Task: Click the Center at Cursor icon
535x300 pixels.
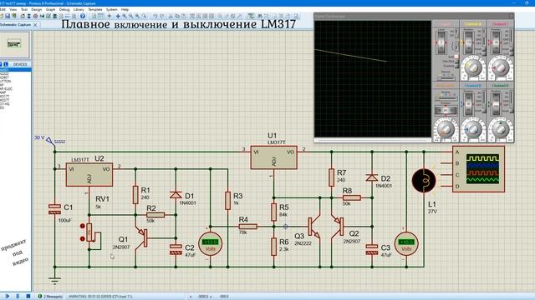Action: (118, 16)
